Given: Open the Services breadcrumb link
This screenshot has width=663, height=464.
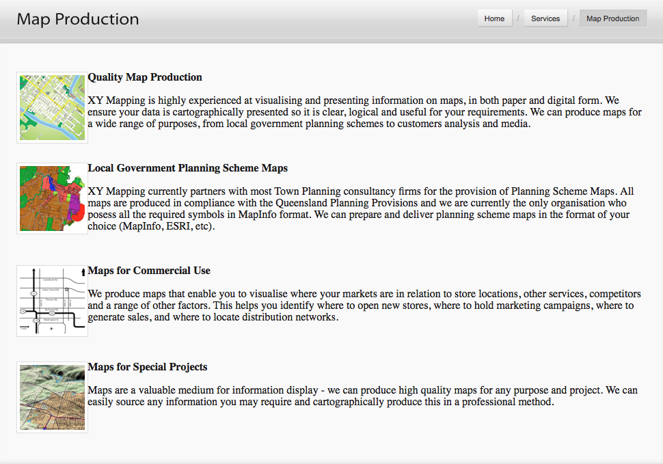Looking at the screenshot, I should point(545,18).
